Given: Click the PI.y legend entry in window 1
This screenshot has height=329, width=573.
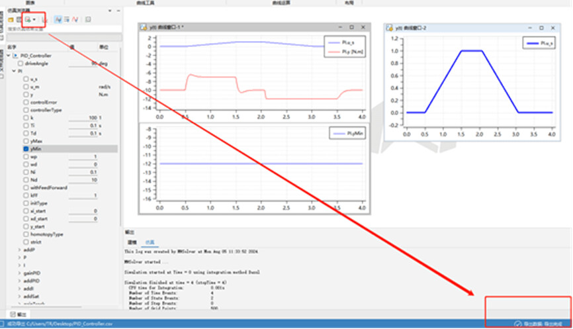Looking at the screenshot, I should [x=345, y=52].
